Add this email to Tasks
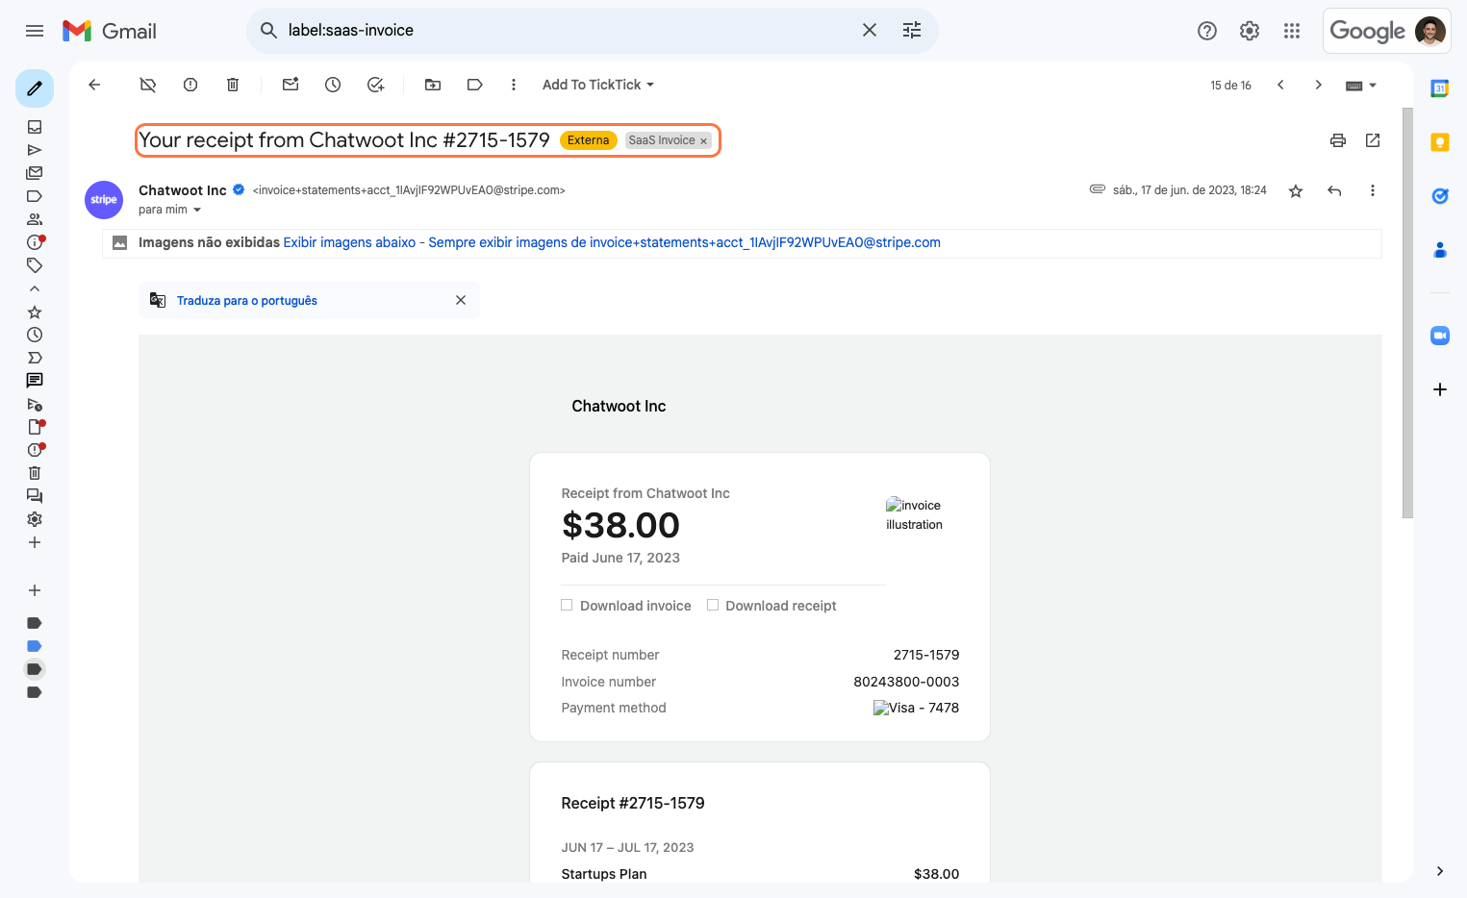Viewport: 1467px width, 898px height. pyautogui.click(x=375, y=85)
